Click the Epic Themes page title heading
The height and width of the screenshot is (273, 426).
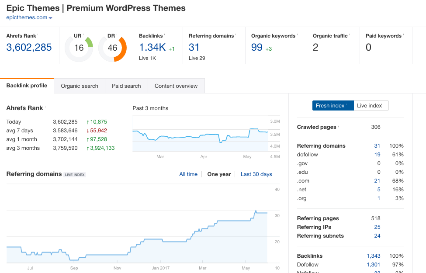tap(96, 8)
